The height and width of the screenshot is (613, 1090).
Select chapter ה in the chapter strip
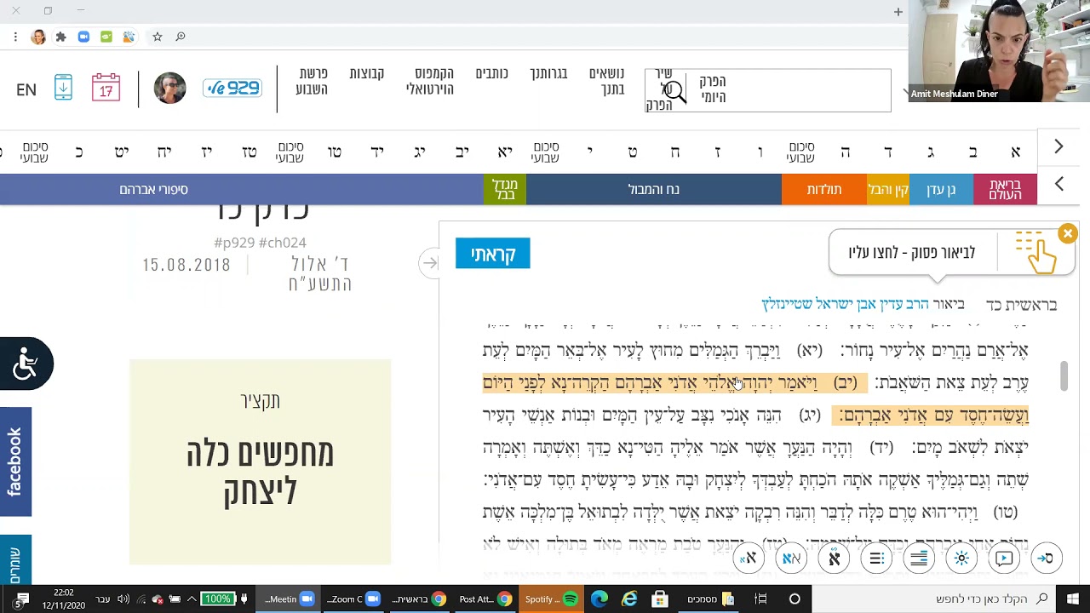coord(845,152)
